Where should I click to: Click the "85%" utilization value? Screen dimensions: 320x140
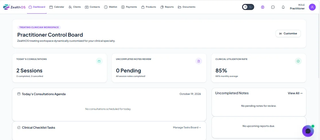click(221, 71)
